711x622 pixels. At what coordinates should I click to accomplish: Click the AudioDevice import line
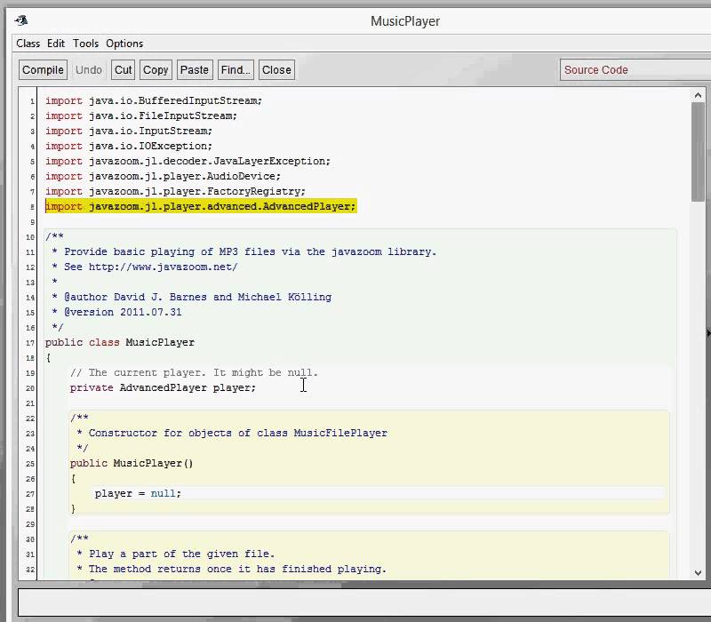[164, 176]
